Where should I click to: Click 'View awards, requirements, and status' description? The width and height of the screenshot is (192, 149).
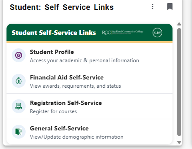click(x=75, y=86)
